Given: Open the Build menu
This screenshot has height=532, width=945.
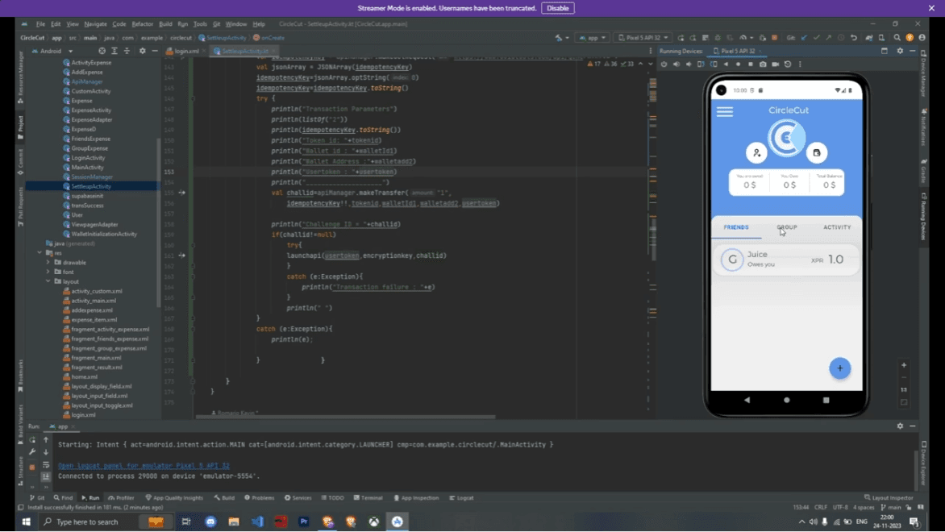Looking at the screenshot, I should tap(165, 24).
